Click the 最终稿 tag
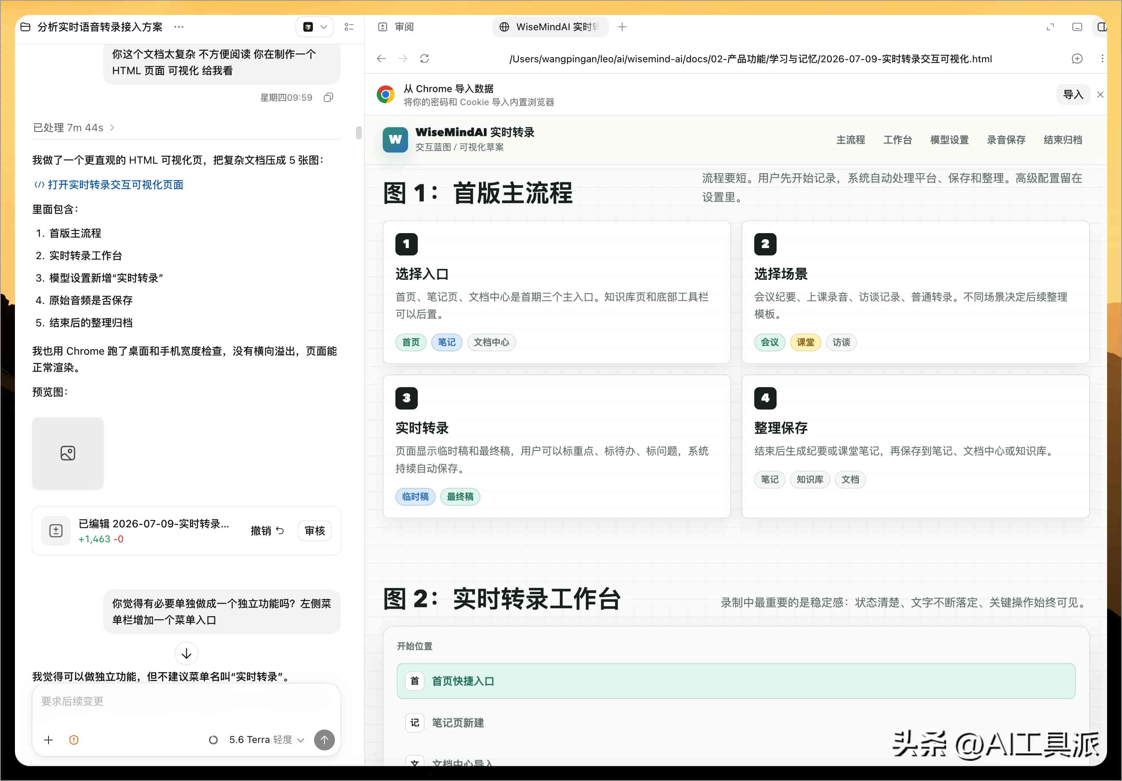 click(460, 496)
